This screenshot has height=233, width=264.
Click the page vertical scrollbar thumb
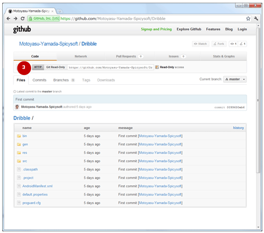[258, 100]
